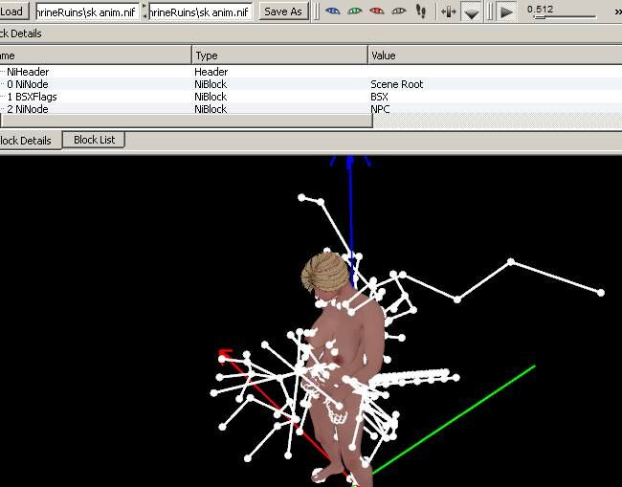622x487 pixels.
Task: Expand the toolbar overflow chevron
Action: coord(617,11)
